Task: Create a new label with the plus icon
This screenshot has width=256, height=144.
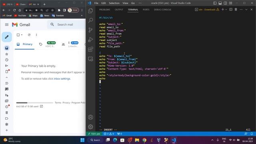Action: pyautogui.click(x=7, y=130)
